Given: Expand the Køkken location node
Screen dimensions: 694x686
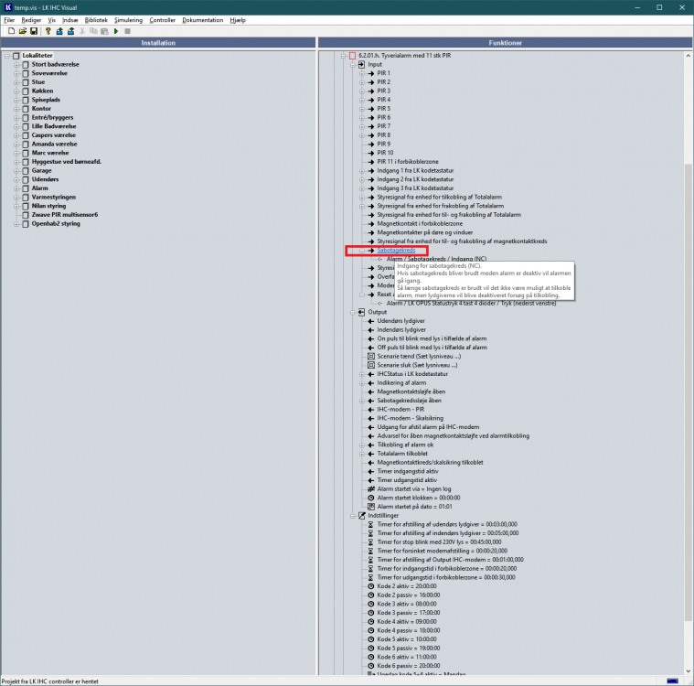Looking at the screenshot, I should (16, 91).
